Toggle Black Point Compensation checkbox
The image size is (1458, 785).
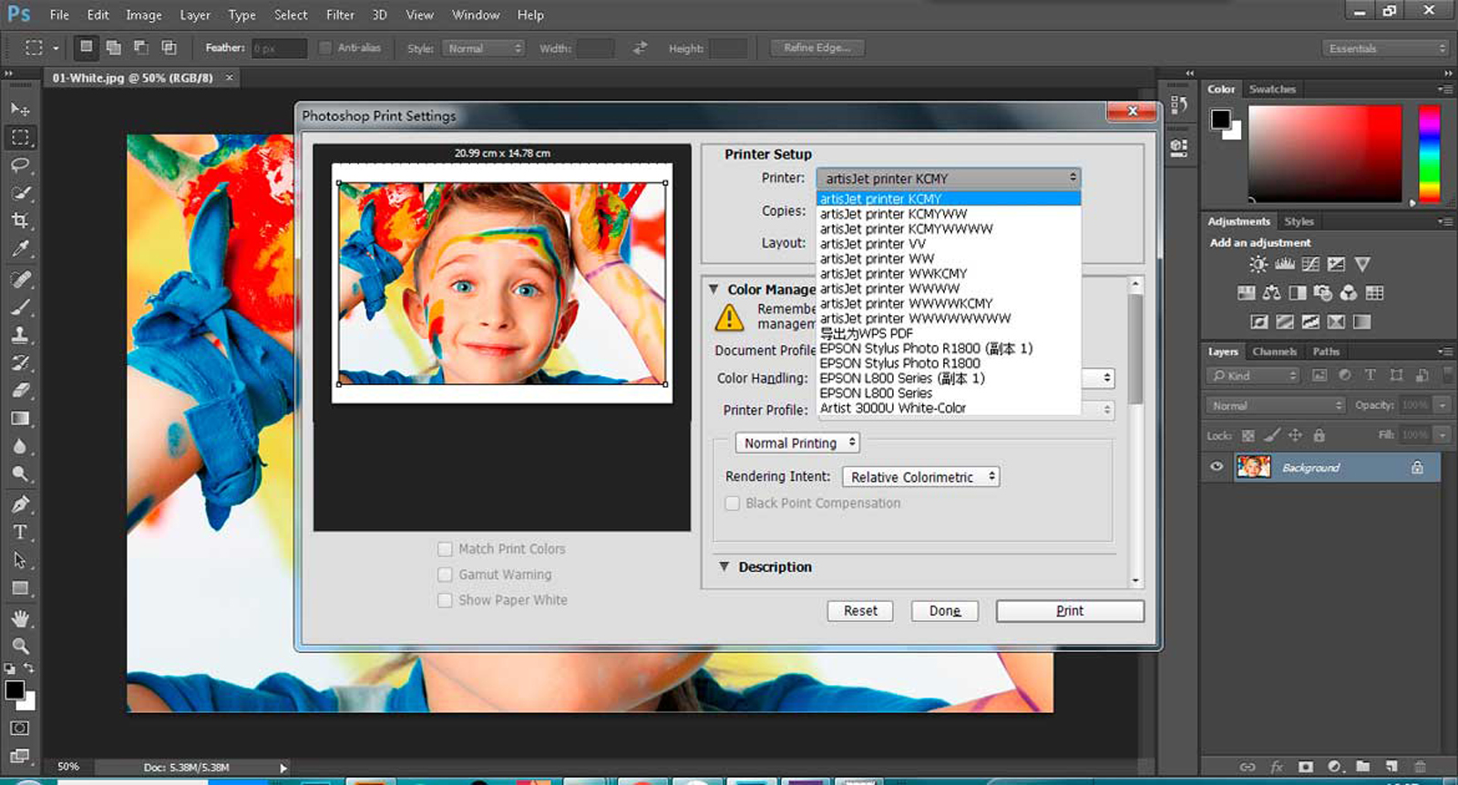pyautogui.click(x=732, y=503)
